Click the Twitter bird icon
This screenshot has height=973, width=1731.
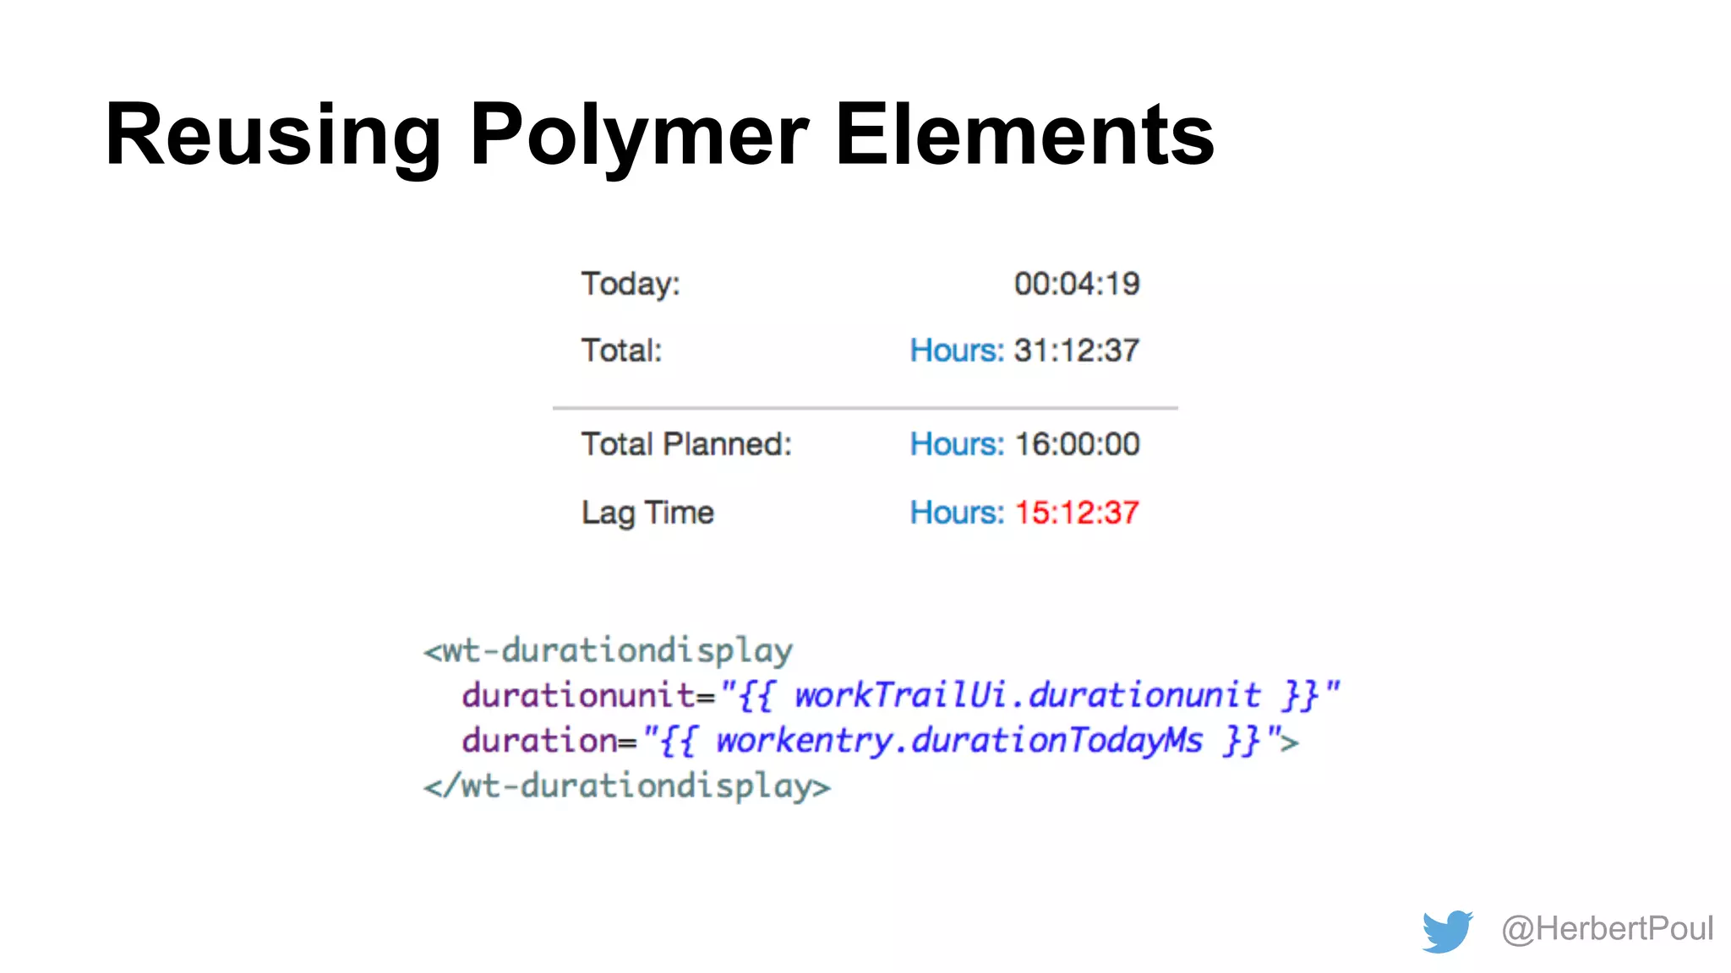coord(1447,931)
